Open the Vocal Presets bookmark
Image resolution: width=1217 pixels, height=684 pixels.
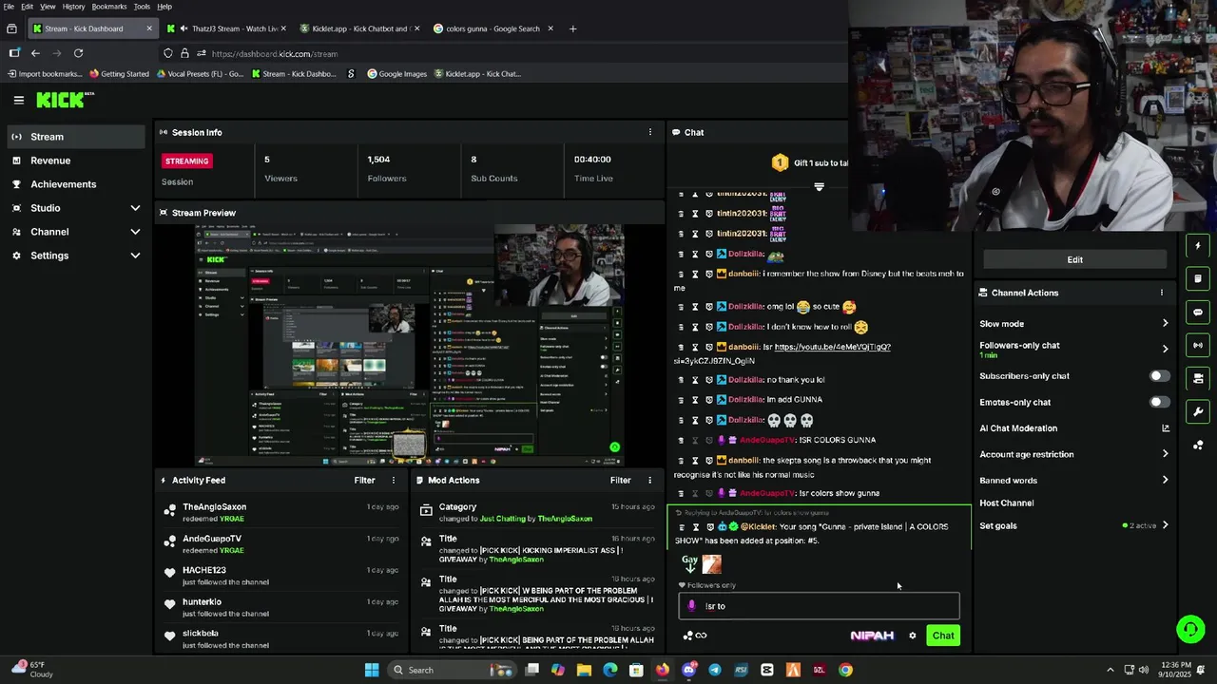201,74
